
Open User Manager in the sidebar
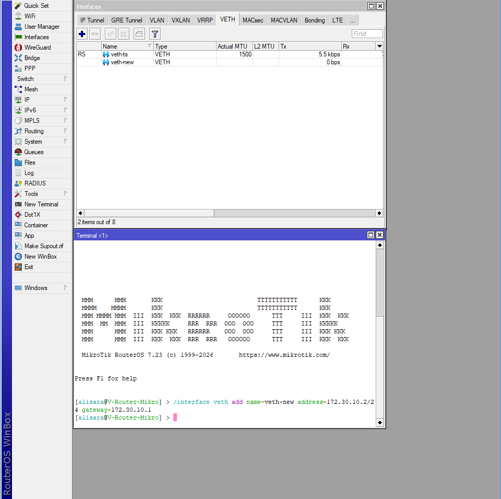(x=42, y=27)
